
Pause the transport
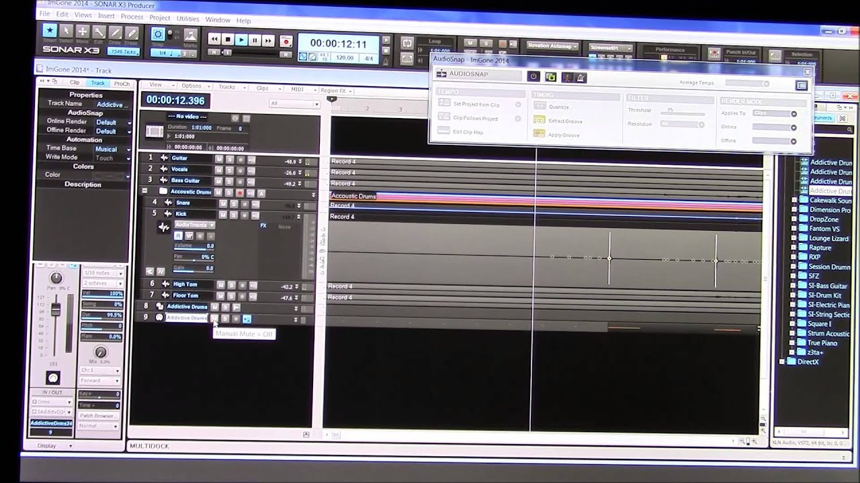pos(255,40)
